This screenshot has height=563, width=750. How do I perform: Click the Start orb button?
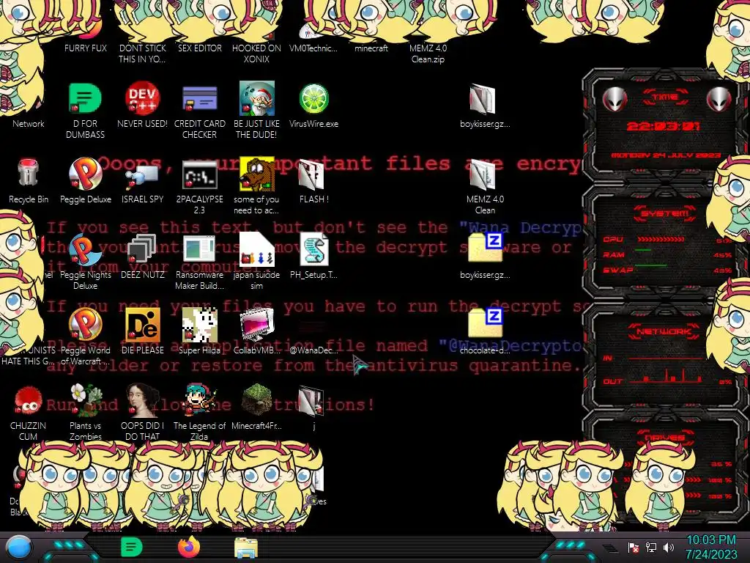[x=19, y=548]
